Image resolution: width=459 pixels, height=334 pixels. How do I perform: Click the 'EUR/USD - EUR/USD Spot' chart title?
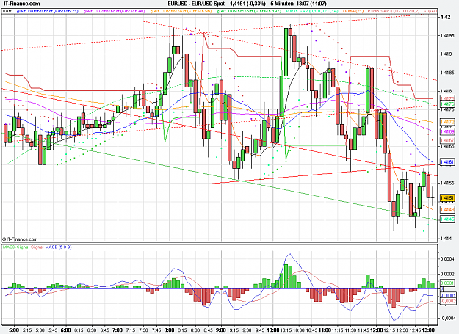tap(196, 4)
